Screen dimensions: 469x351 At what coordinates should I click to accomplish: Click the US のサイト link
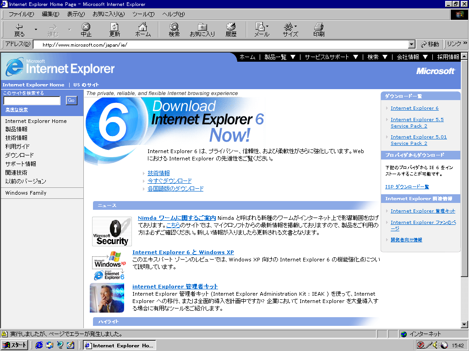coord(86,85)
